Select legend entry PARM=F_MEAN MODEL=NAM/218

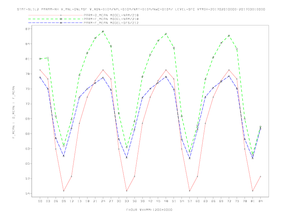(x=111, y=19)
